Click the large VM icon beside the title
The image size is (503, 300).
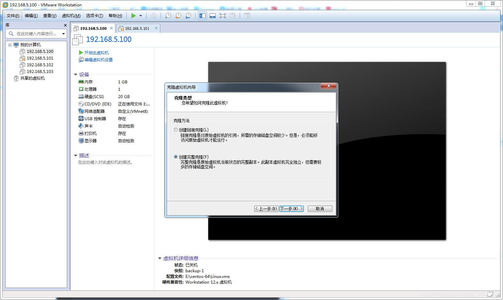click(x=77, y=40)
